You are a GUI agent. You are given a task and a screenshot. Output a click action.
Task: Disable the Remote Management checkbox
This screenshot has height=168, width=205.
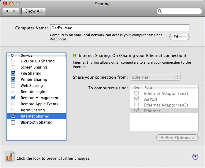13,98
